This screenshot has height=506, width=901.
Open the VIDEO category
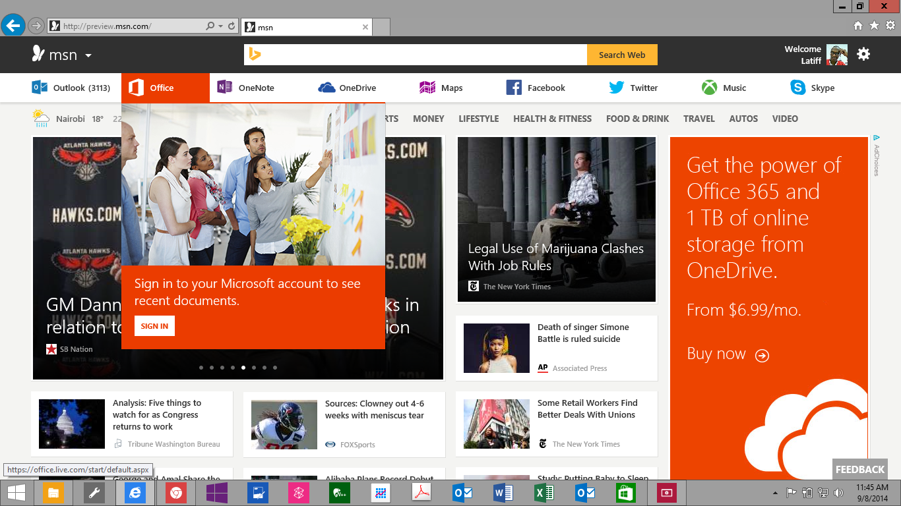[785, 119]
